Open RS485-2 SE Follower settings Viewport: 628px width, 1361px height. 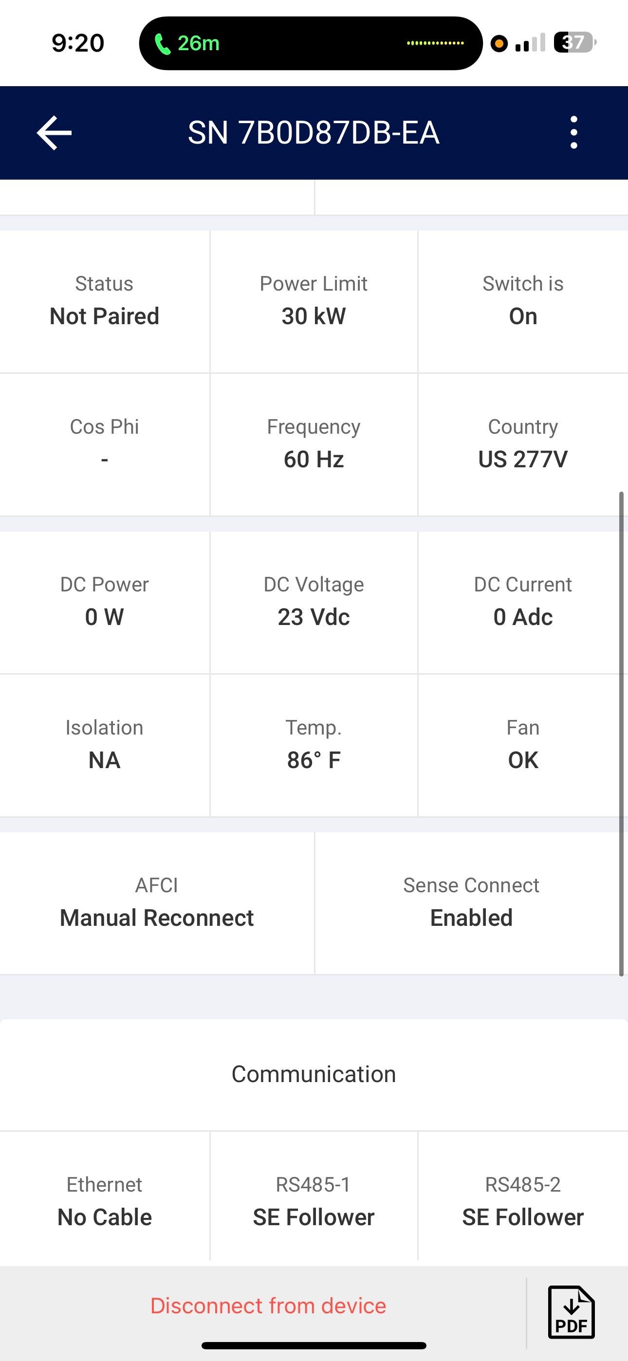pos(522,1201)
